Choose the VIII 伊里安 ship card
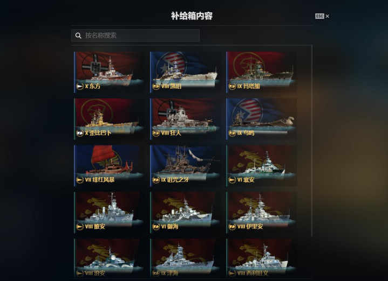 262,212
